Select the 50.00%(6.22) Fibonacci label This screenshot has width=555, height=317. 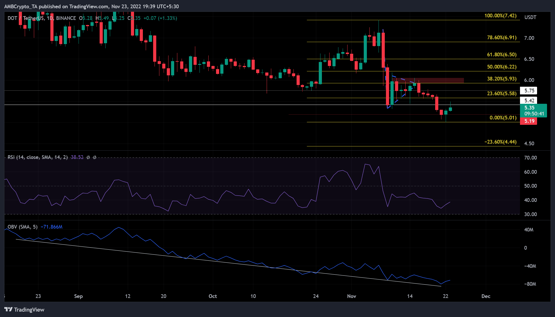(502, 67)
